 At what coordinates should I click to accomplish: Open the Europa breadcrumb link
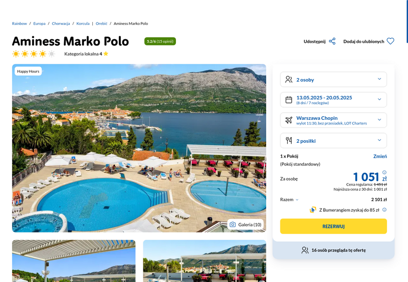pos(39,23)
